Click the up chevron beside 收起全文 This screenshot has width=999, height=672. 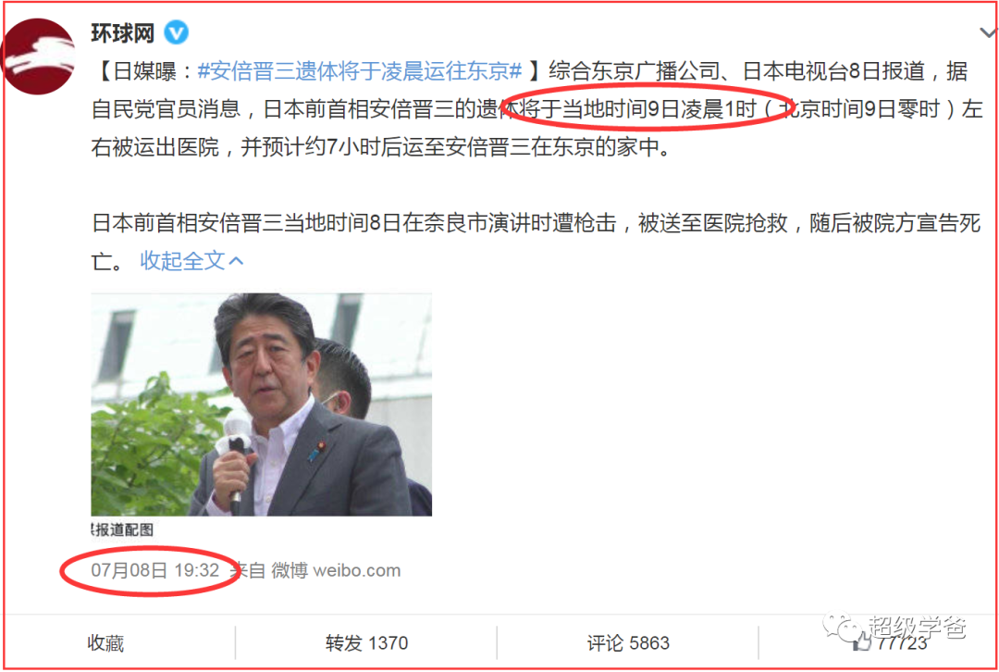pos(236,261)
